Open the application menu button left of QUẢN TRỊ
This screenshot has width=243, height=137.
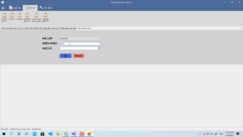(3, 8)
